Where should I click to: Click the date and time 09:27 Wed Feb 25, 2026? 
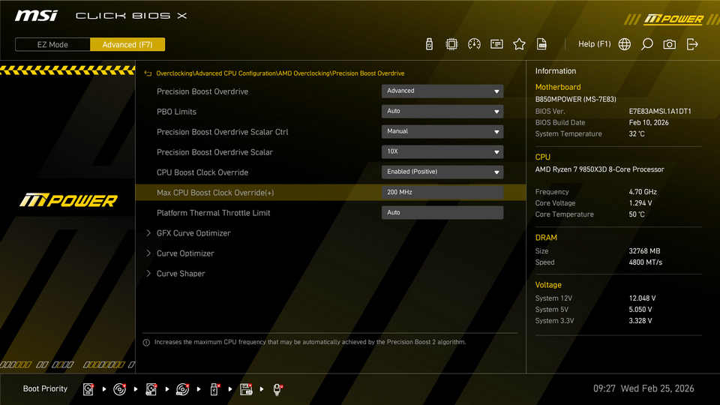[643, 388]
